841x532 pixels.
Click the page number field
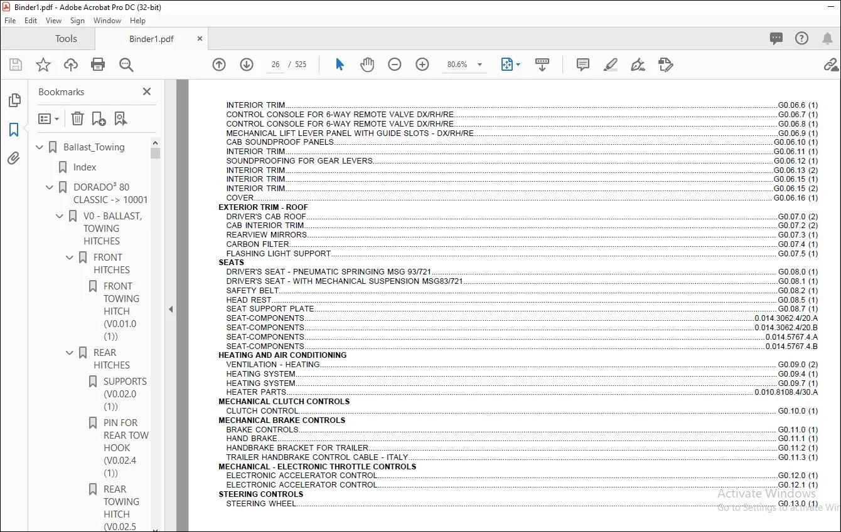pos(276,65)
